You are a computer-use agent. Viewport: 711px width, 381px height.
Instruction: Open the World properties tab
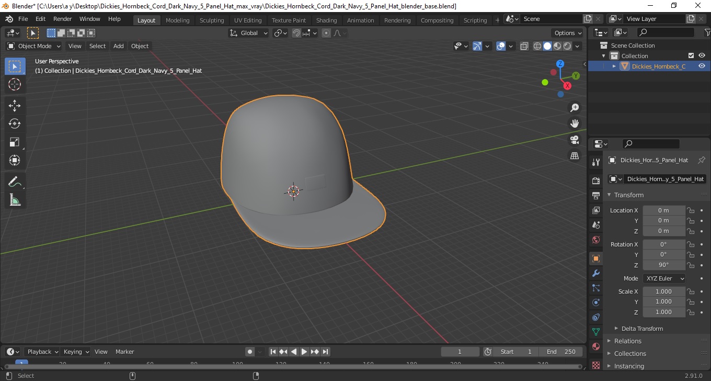(595, 239)
